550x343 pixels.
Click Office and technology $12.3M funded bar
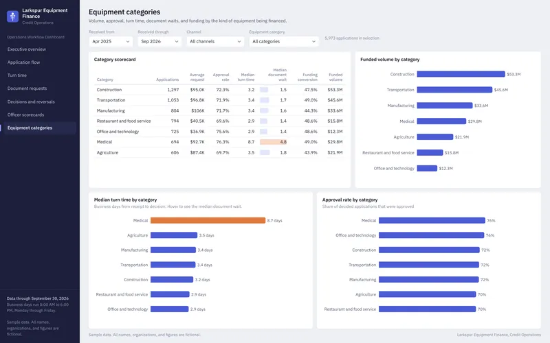[x=427, y=168]
